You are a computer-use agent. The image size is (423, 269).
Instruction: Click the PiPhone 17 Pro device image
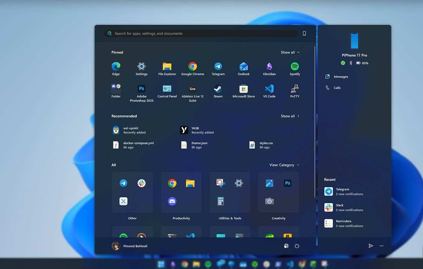click(354, 41)
